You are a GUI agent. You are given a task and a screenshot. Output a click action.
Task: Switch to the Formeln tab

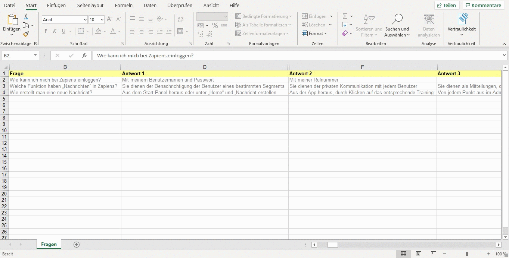(x=124, y=6)
